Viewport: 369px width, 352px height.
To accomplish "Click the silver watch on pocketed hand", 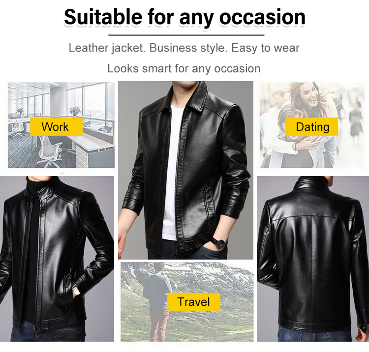I will [76, 291].
